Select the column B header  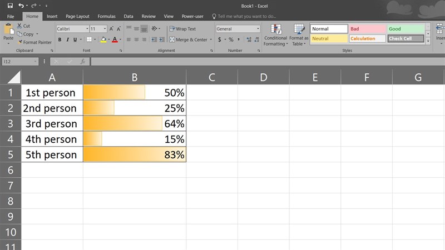point(135,77)
